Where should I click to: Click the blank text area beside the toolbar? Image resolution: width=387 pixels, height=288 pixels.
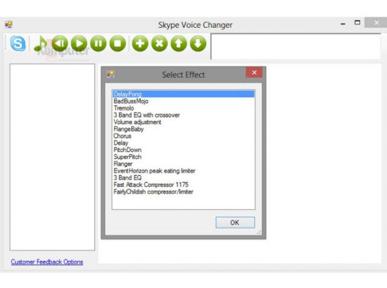[296, 47]
